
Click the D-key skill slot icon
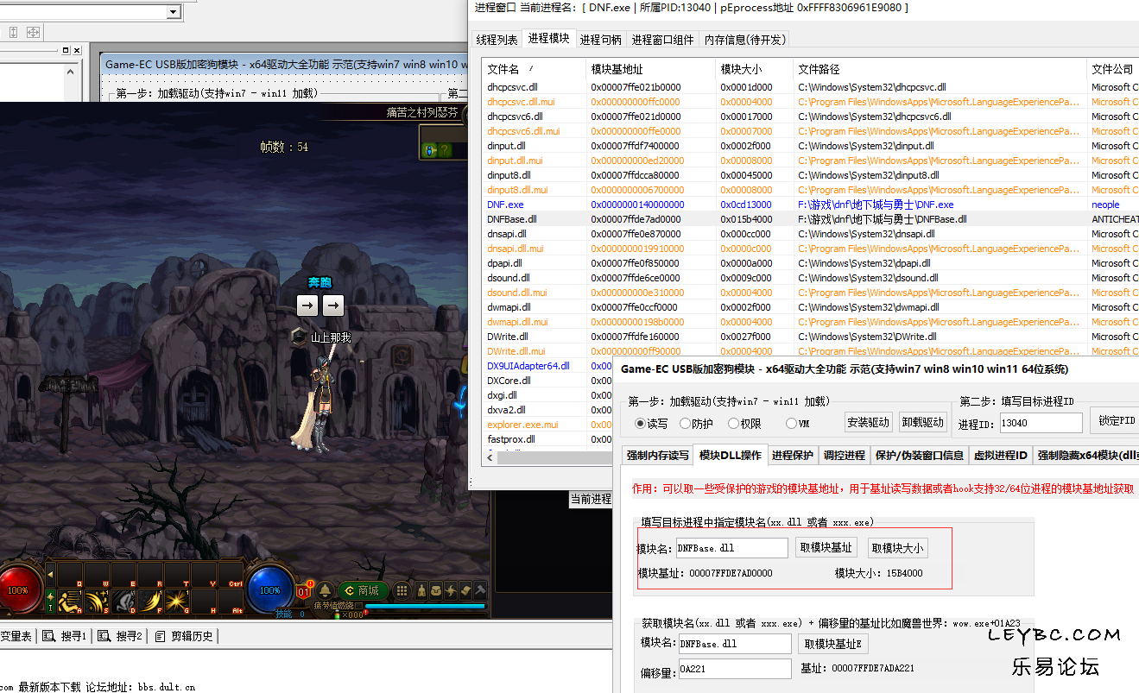click(x=123, y=601)
